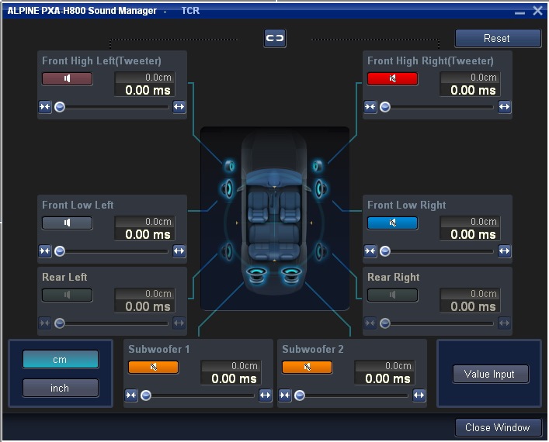Screen dimensions: 549x442
Task: Toggle Rear Left mute button
Action: coord(68,295)
